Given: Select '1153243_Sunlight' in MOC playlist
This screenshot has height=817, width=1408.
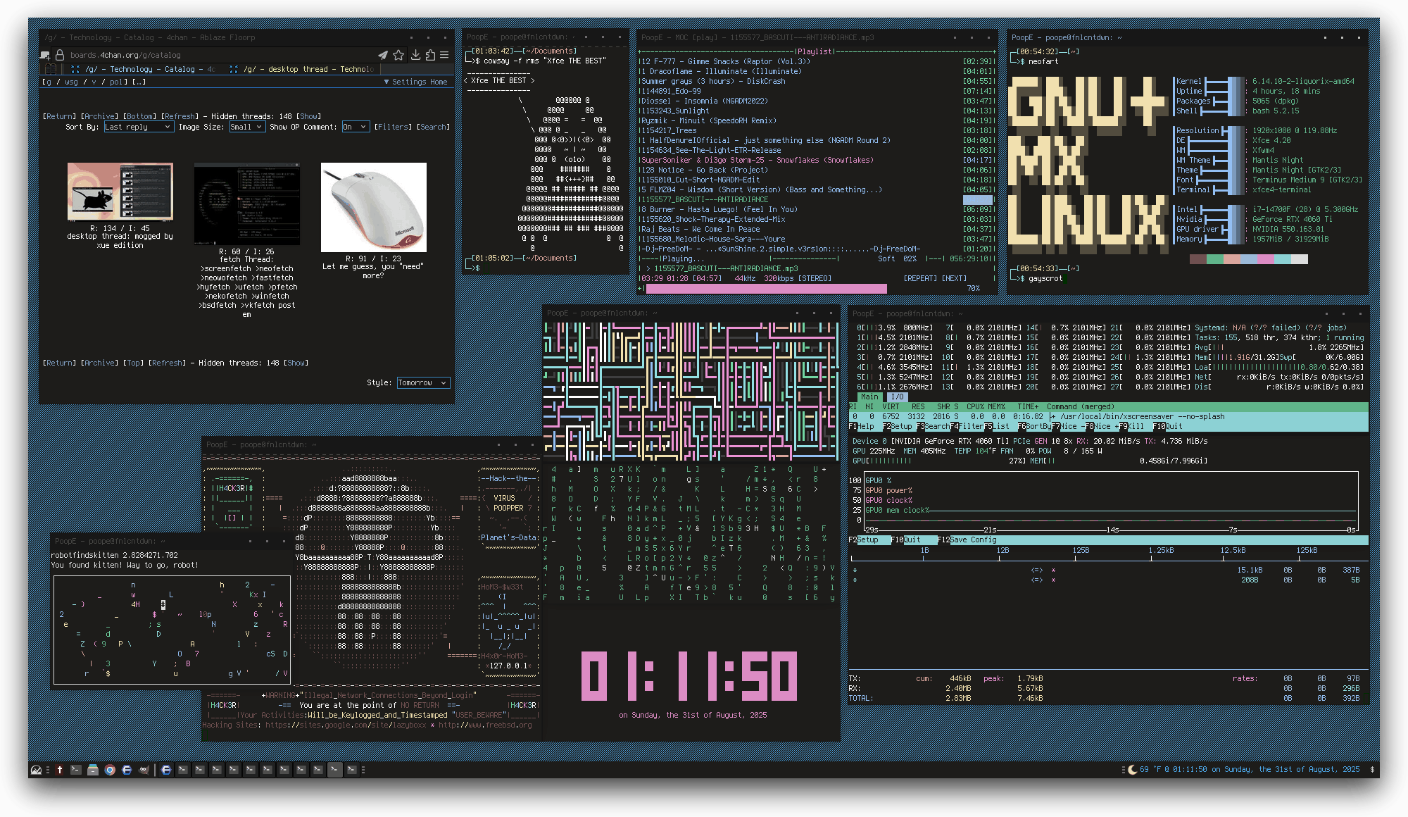Looking at the screenshot, I should click(817, 111).
